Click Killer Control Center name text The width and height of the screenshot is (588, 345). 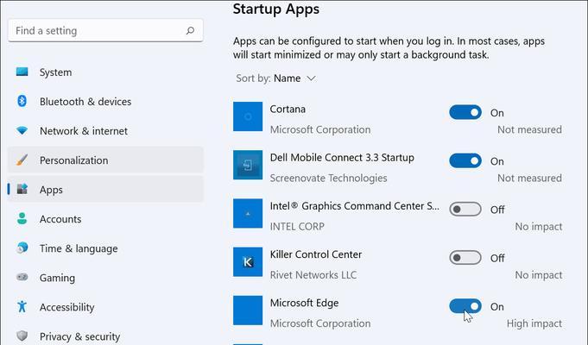[316, 254]
